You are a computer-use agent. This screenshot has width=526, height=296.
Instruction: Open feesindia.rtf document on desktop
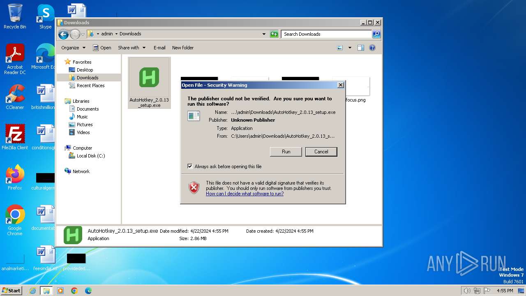45,258
